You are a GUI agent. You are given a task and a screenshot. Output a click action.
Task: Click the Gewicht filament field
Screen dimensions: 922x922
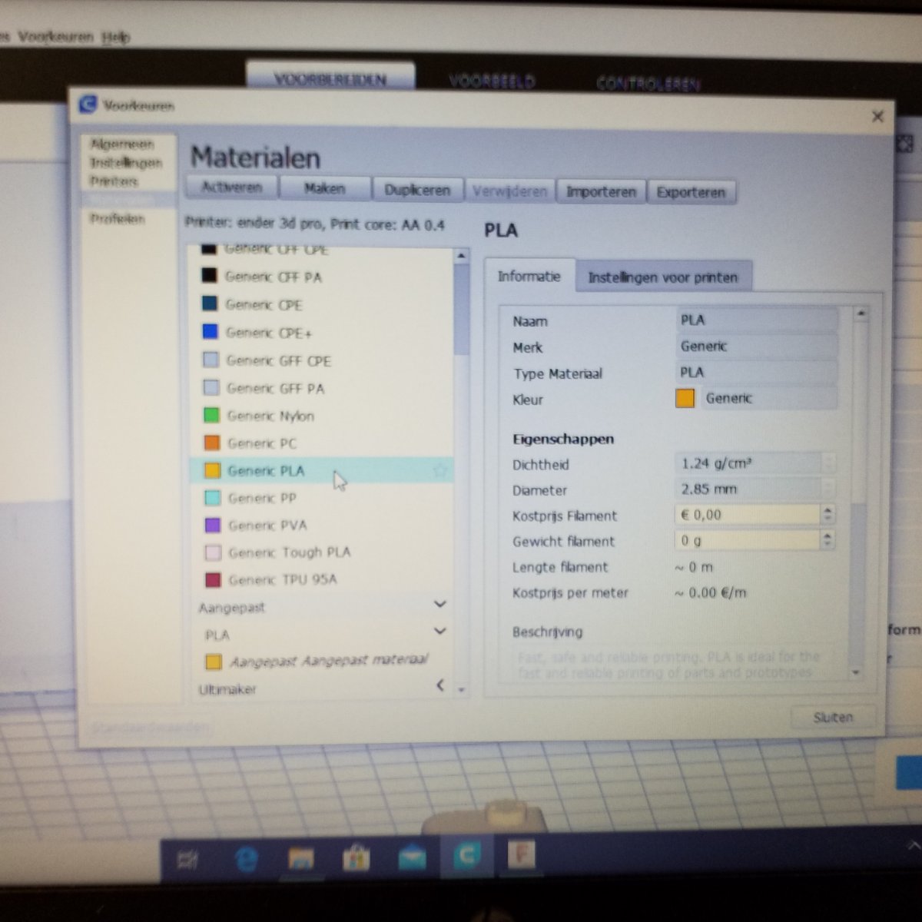[x=748, y=541]
